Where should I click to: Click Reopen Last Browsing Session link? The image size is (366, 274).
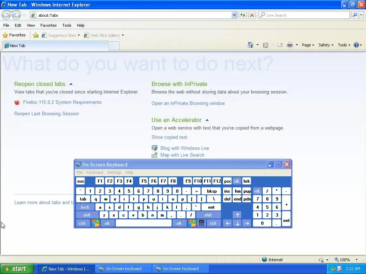[x=46, y=114]
